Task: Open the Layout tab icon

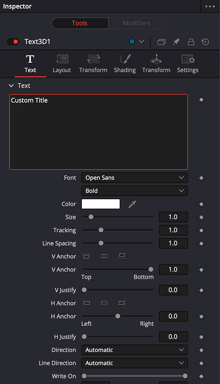Action: coord(62,59)
